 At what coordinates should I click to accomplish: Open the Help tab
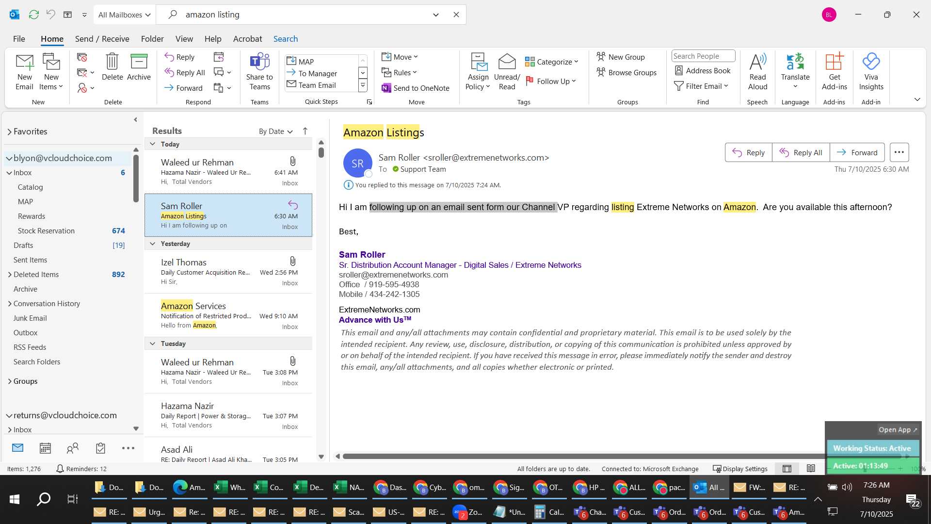[213, 39]
